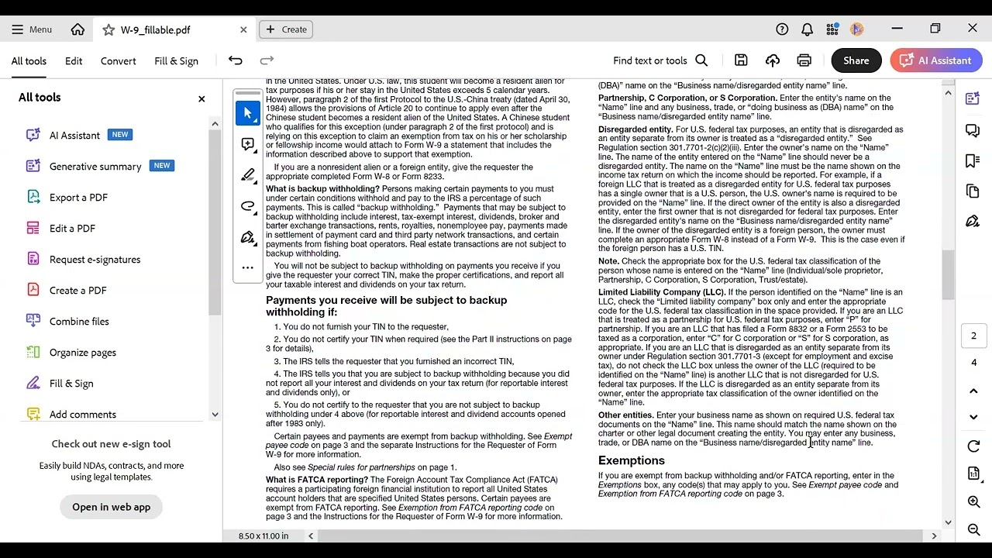Save the file with the floppy icon
992x558 pixels.
741,60
